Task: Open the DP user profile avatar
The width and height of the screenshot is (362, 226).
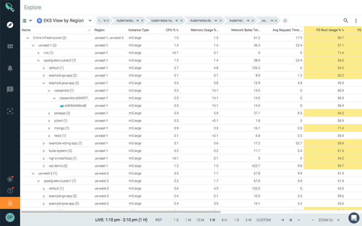Action: [x=10, y=217]
